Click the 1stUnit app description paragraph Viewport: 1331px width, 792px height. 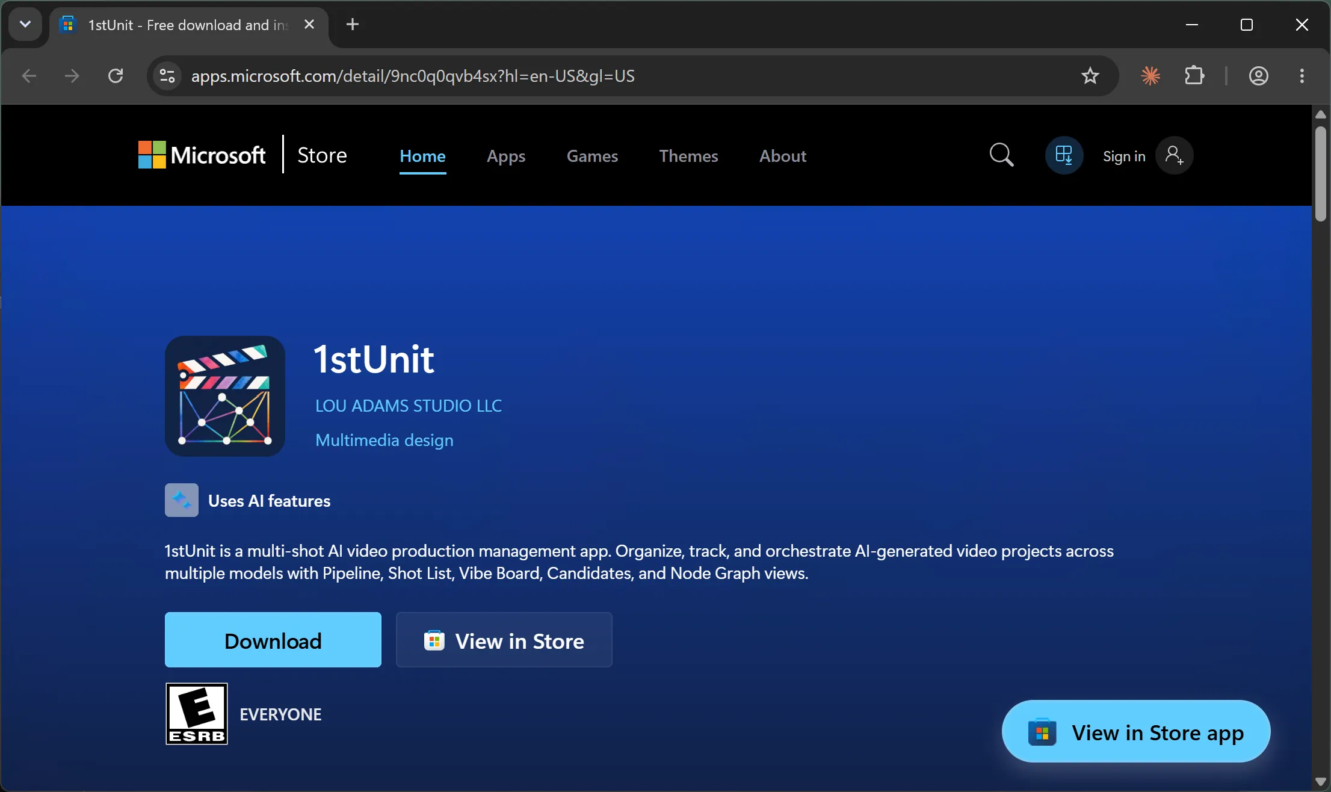(x=639, y=562)
